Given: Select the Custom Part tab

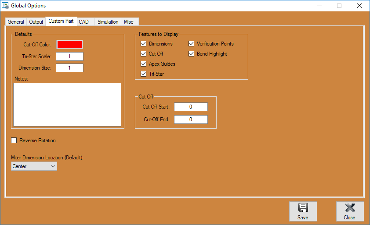Looking at the screenshot, I should 61,21.
